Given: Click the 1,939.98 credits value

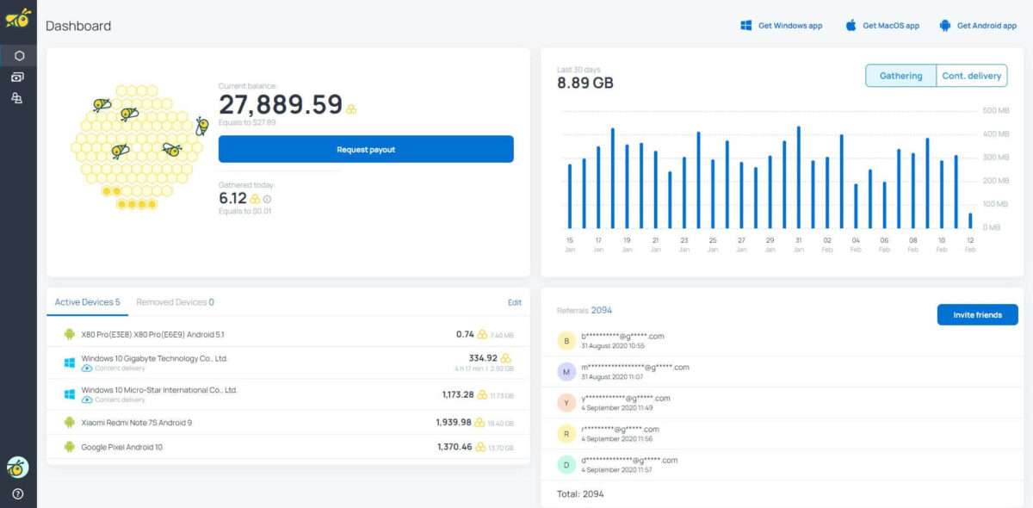Looking at the screenshot, I should pyautogui.click(x=454, y=423).
